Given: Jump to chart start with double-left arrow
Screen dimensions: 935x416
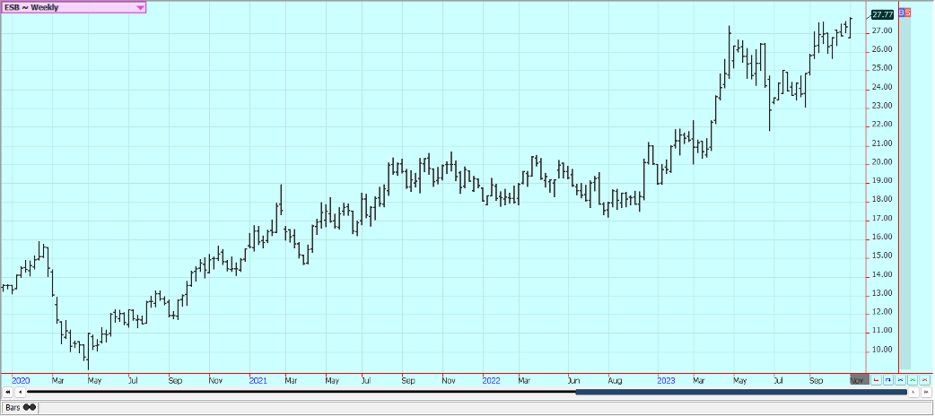Looking at the screenshot, I should click(x=8, y=392).
